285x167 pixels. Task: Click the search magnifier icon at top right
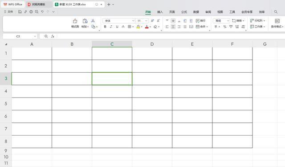[276, 12]
